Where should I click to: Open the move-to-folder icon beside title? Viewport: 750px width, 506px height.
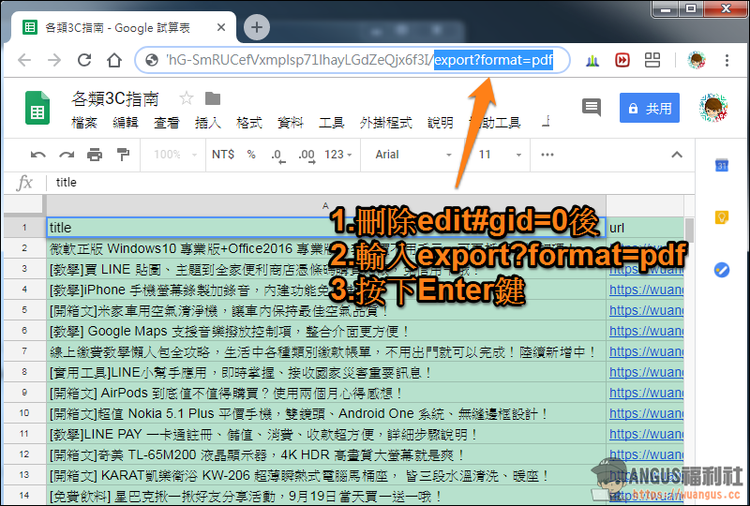[x=213, y=98]
